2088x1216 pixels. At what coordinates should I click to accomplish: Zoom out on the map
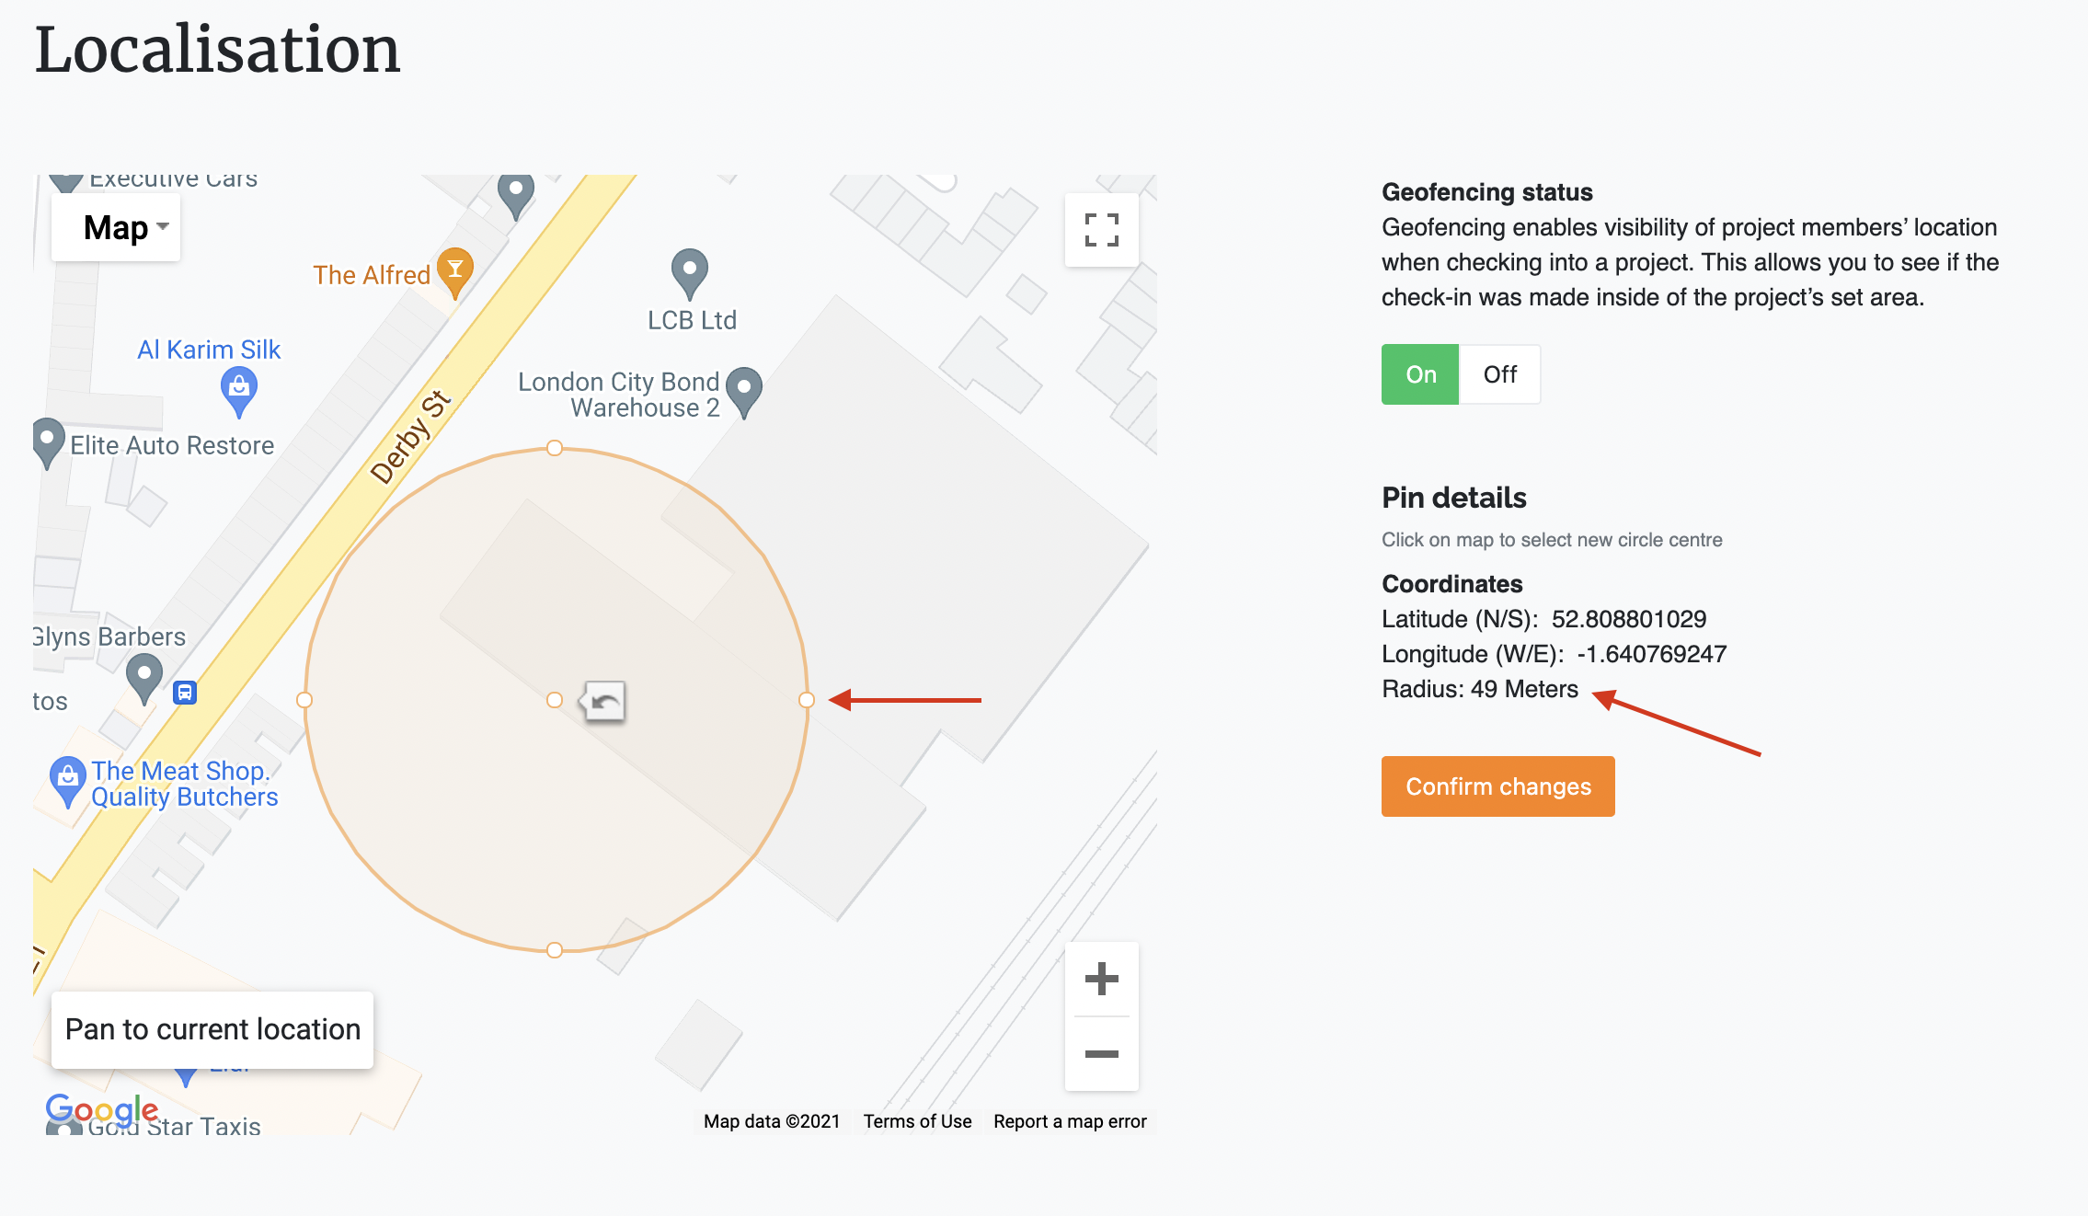(x=1101, y=1054)
